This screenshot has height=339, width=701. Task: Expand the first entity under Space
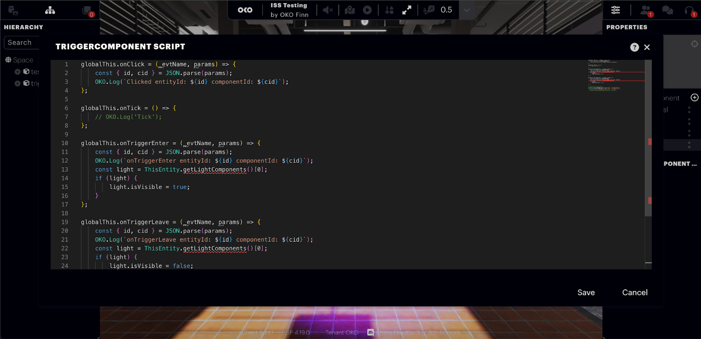click(x=18, y=72)
